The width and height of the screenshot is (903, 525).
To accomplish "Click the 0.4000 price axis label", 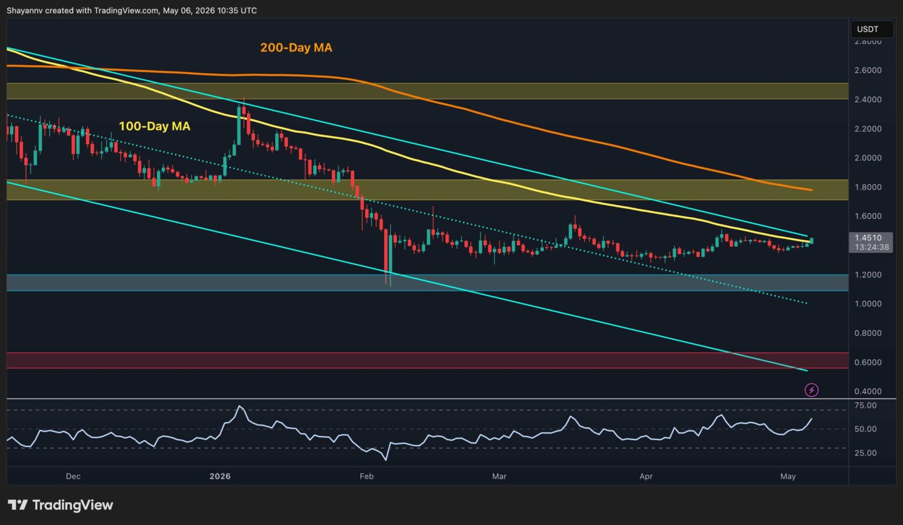I will (868, 391).
